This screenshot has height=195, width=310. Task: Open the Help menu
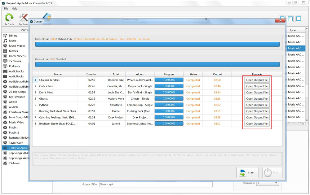point(15,8)
